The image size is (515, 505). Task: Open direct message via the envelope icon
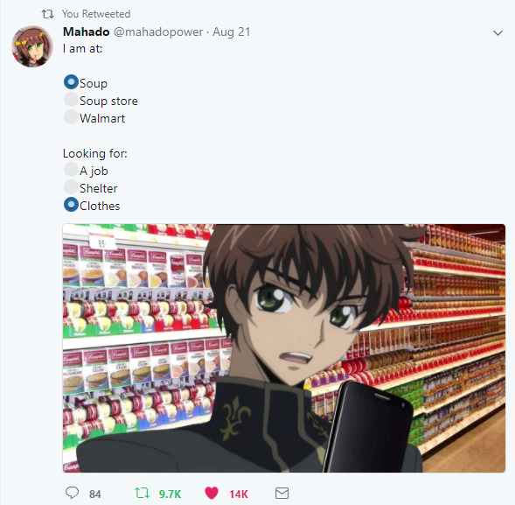(x=282, y=493)
